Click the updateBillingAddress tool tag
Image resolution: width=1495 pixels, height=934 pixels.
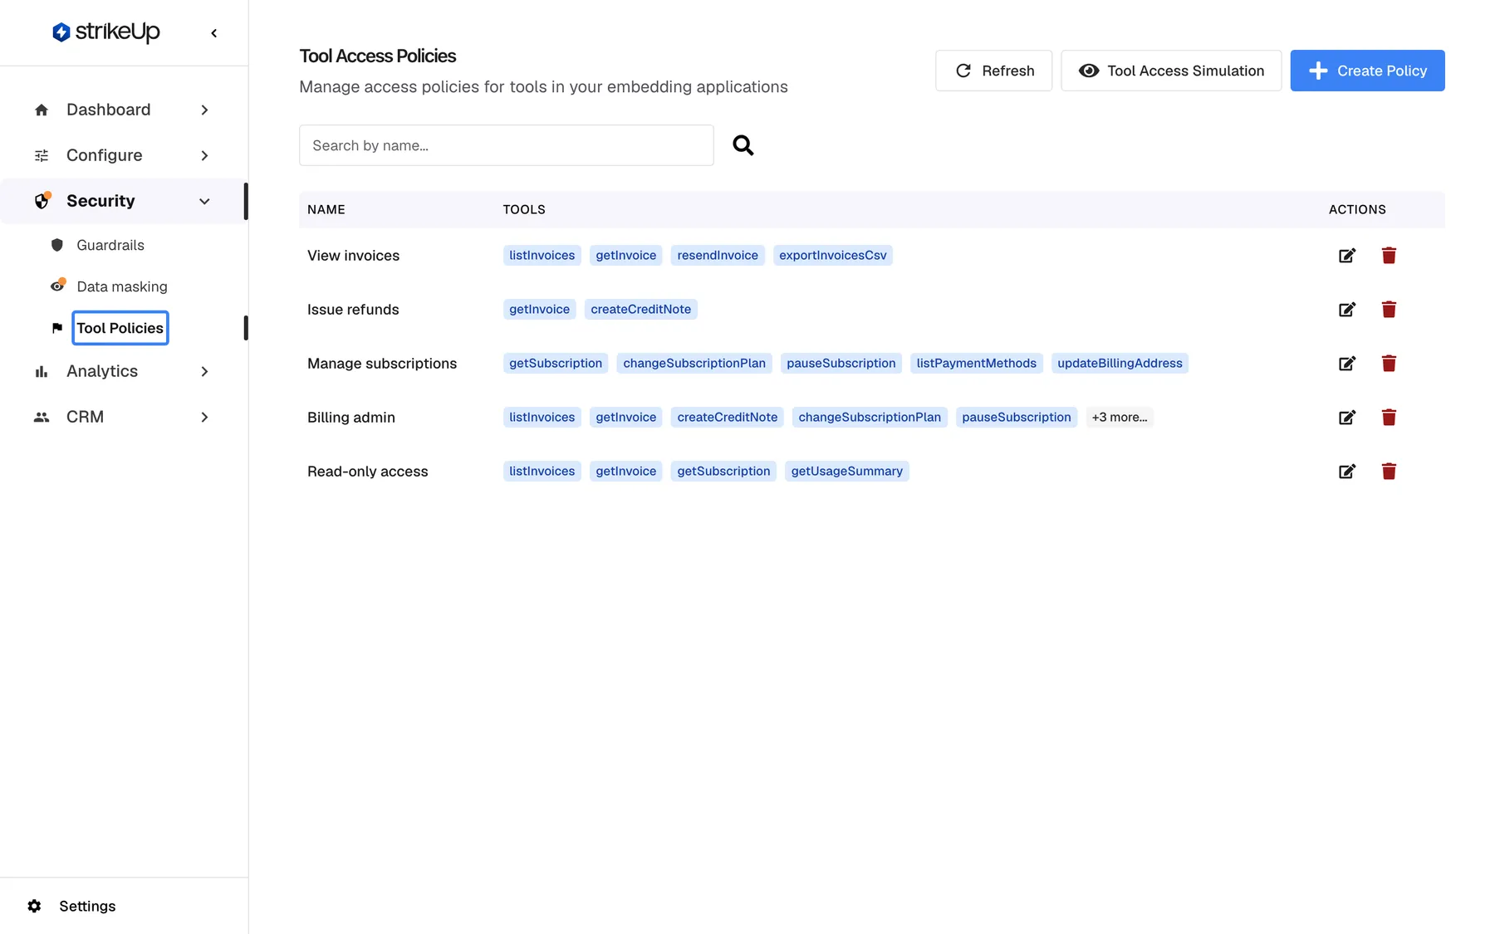[x=1120, y=363]
